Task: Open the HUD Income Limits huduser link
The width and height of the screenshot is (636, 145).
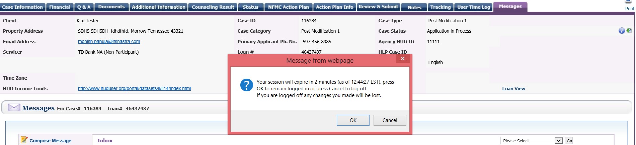Action: tap(134, 88)
